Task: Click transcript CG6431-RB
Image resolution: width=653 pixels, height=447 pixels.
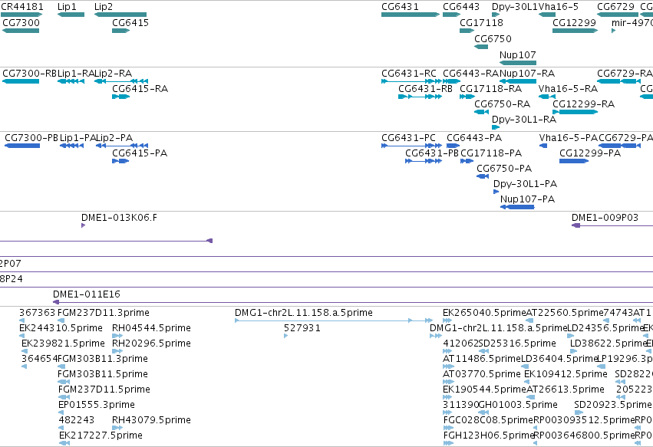Action: click(x=426, y=89)
